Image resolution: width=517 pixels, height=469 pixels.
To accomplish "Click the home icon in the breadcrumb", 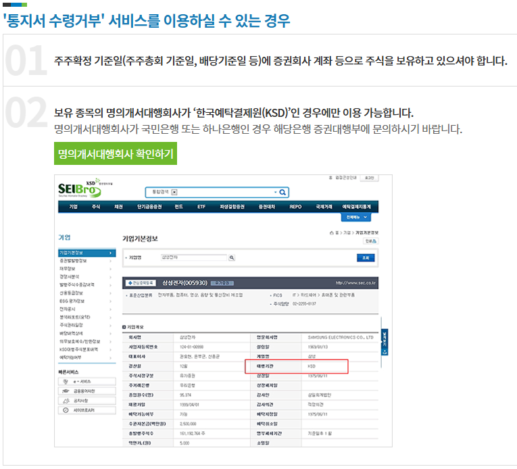I will tap(332, 233).
